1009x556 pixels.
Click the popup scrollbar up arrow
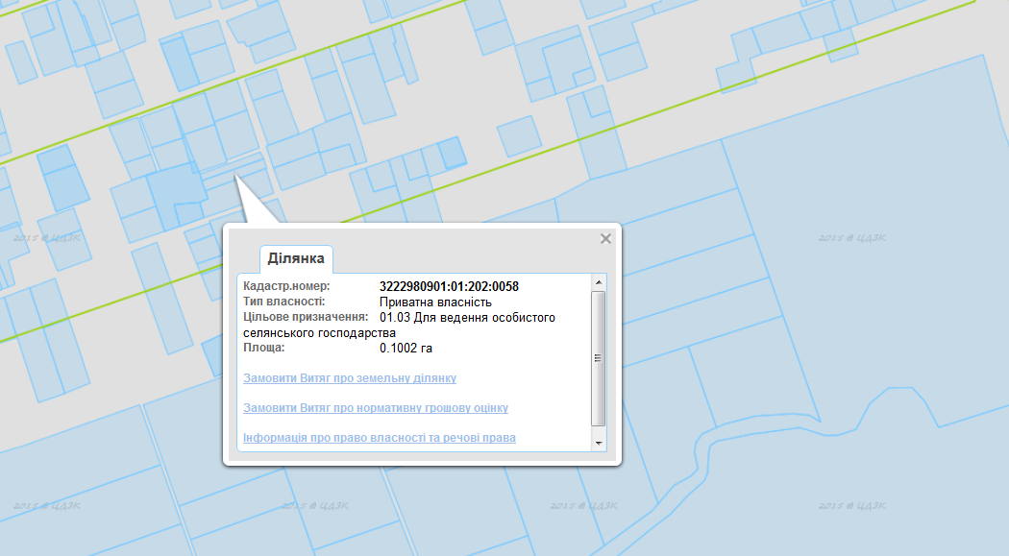coord(599,282)
